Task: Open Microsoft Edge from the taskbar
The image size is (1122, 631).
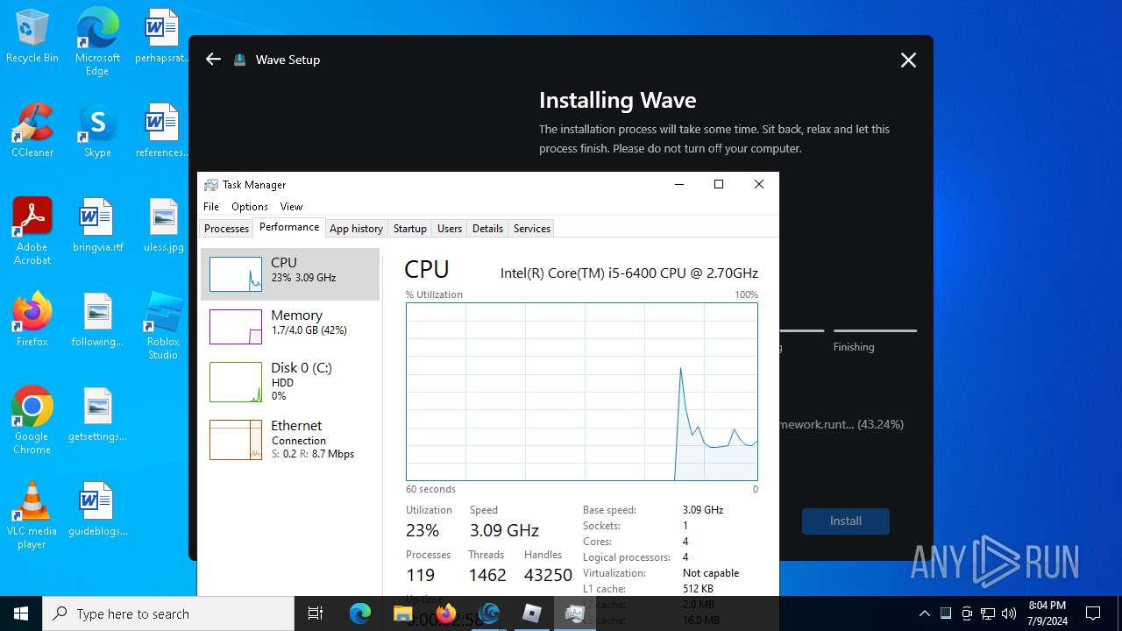Action: pyautogui.click(x=360, y=613)
